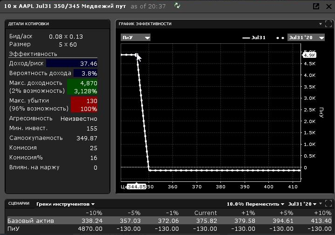Click the 'as of 20:37' timestamp
335x235 pixels.
tap(148, 7)
